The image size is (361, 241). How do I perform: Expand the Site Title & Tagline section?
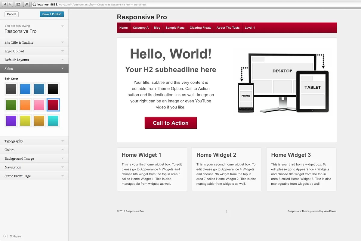tap(34, 42)
